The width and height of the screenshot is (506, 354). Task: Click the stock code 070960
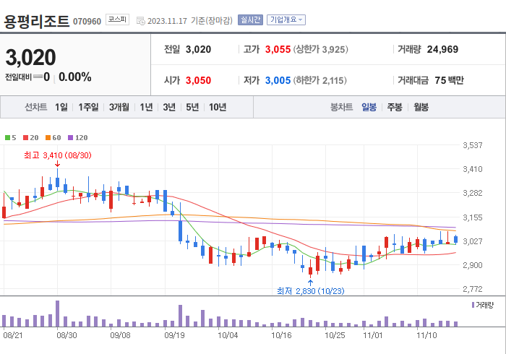coord(87,22)
